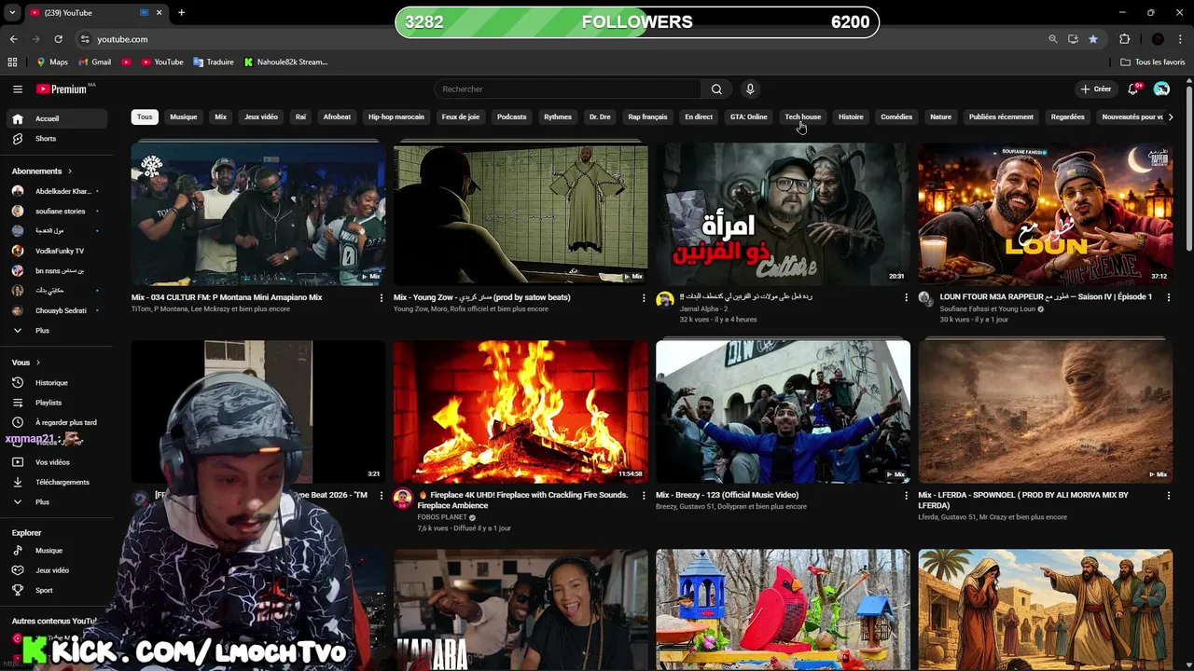Open options for Breezy 123 mix
The image size is (1194, 671).
pos(905,496)
